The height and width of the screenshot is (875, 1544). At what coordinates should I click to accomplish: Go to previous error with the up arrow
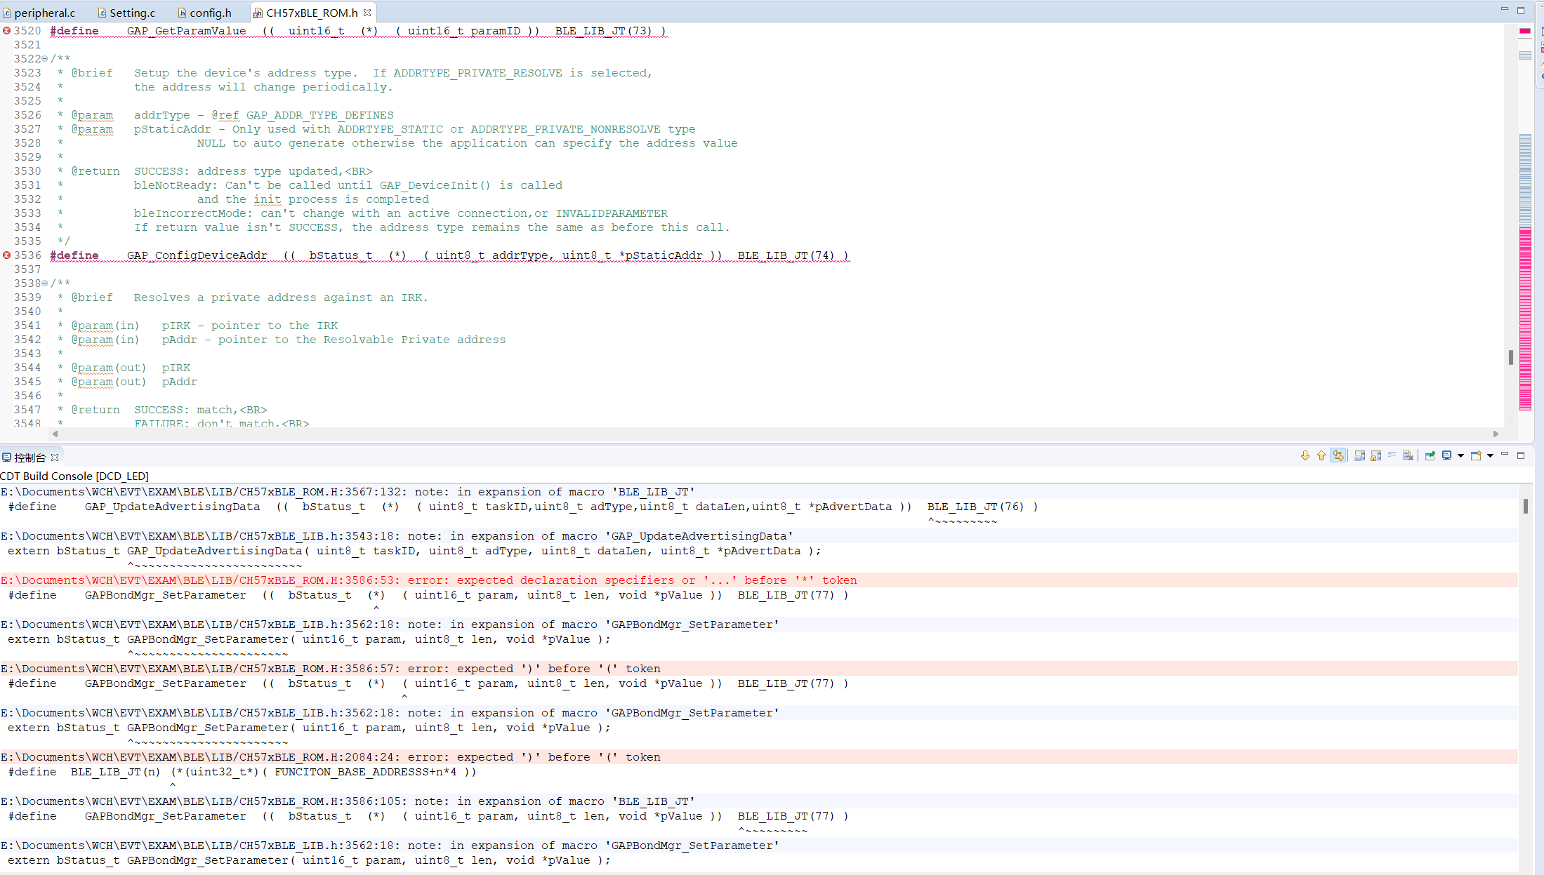pos(1321,456)
